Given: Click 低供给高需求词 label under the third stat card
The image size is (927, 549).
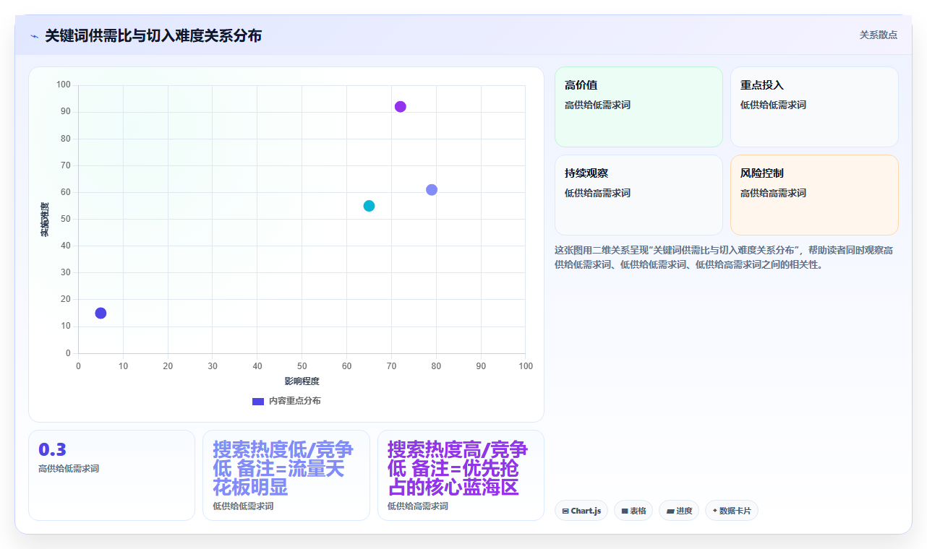Looking at the screenshot, I should 418,506.
